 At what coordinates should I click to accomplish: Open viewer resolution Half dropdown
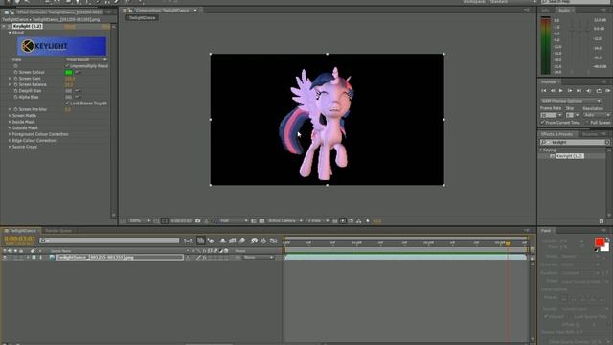tap(234, 221)
